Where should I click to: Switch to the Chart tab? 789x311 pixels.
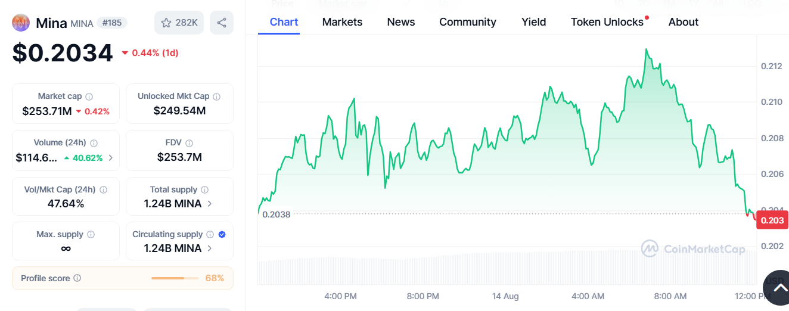click(x=284, y=22)
